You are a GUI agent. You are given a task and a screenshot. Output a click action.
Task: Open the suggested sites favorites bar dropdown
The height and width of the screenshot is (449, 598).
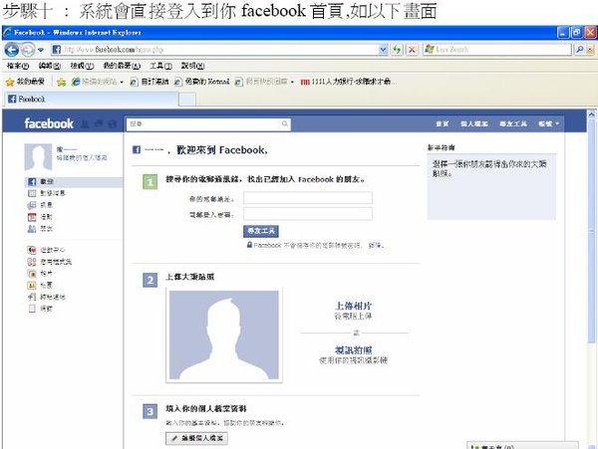pos(98,82)
